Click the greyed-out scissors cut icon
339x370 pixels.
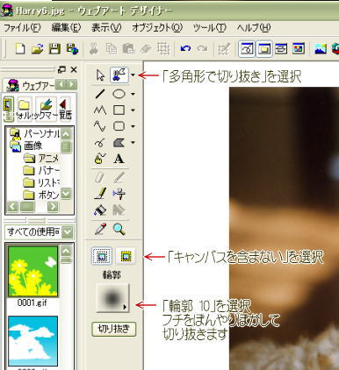click(x=94, y=48)
